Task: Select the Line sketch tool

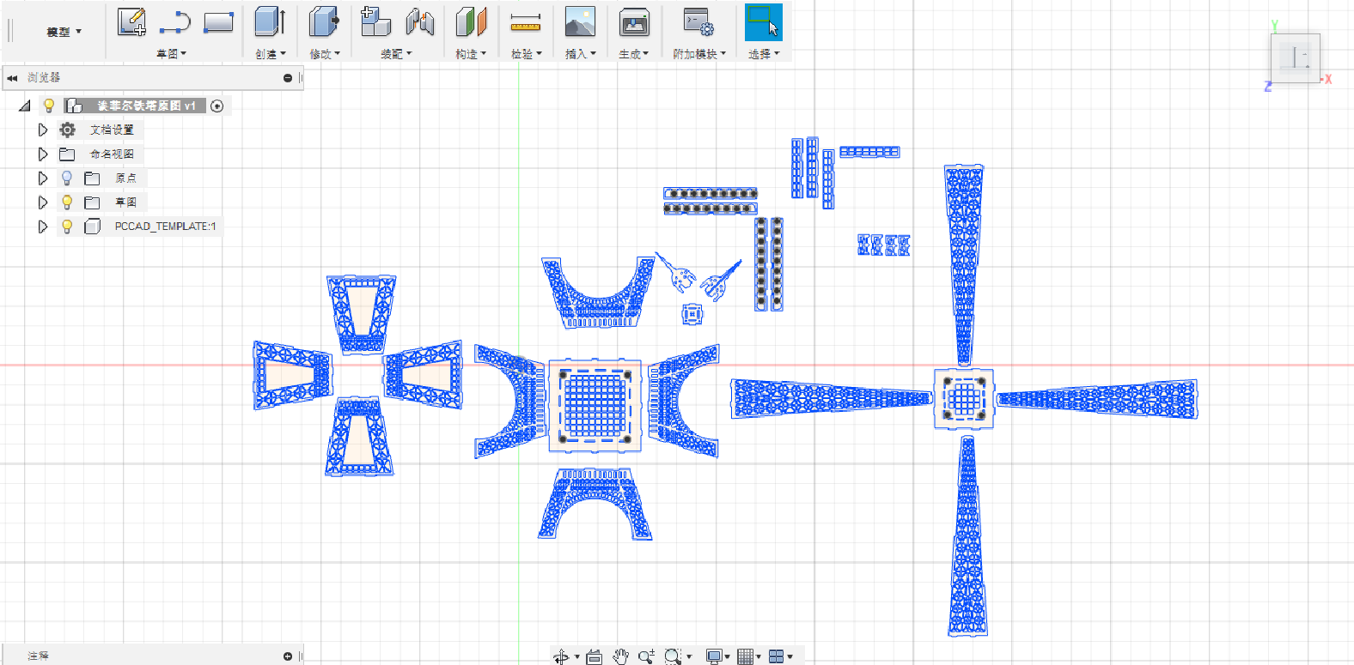Action: tap(175, 22)
